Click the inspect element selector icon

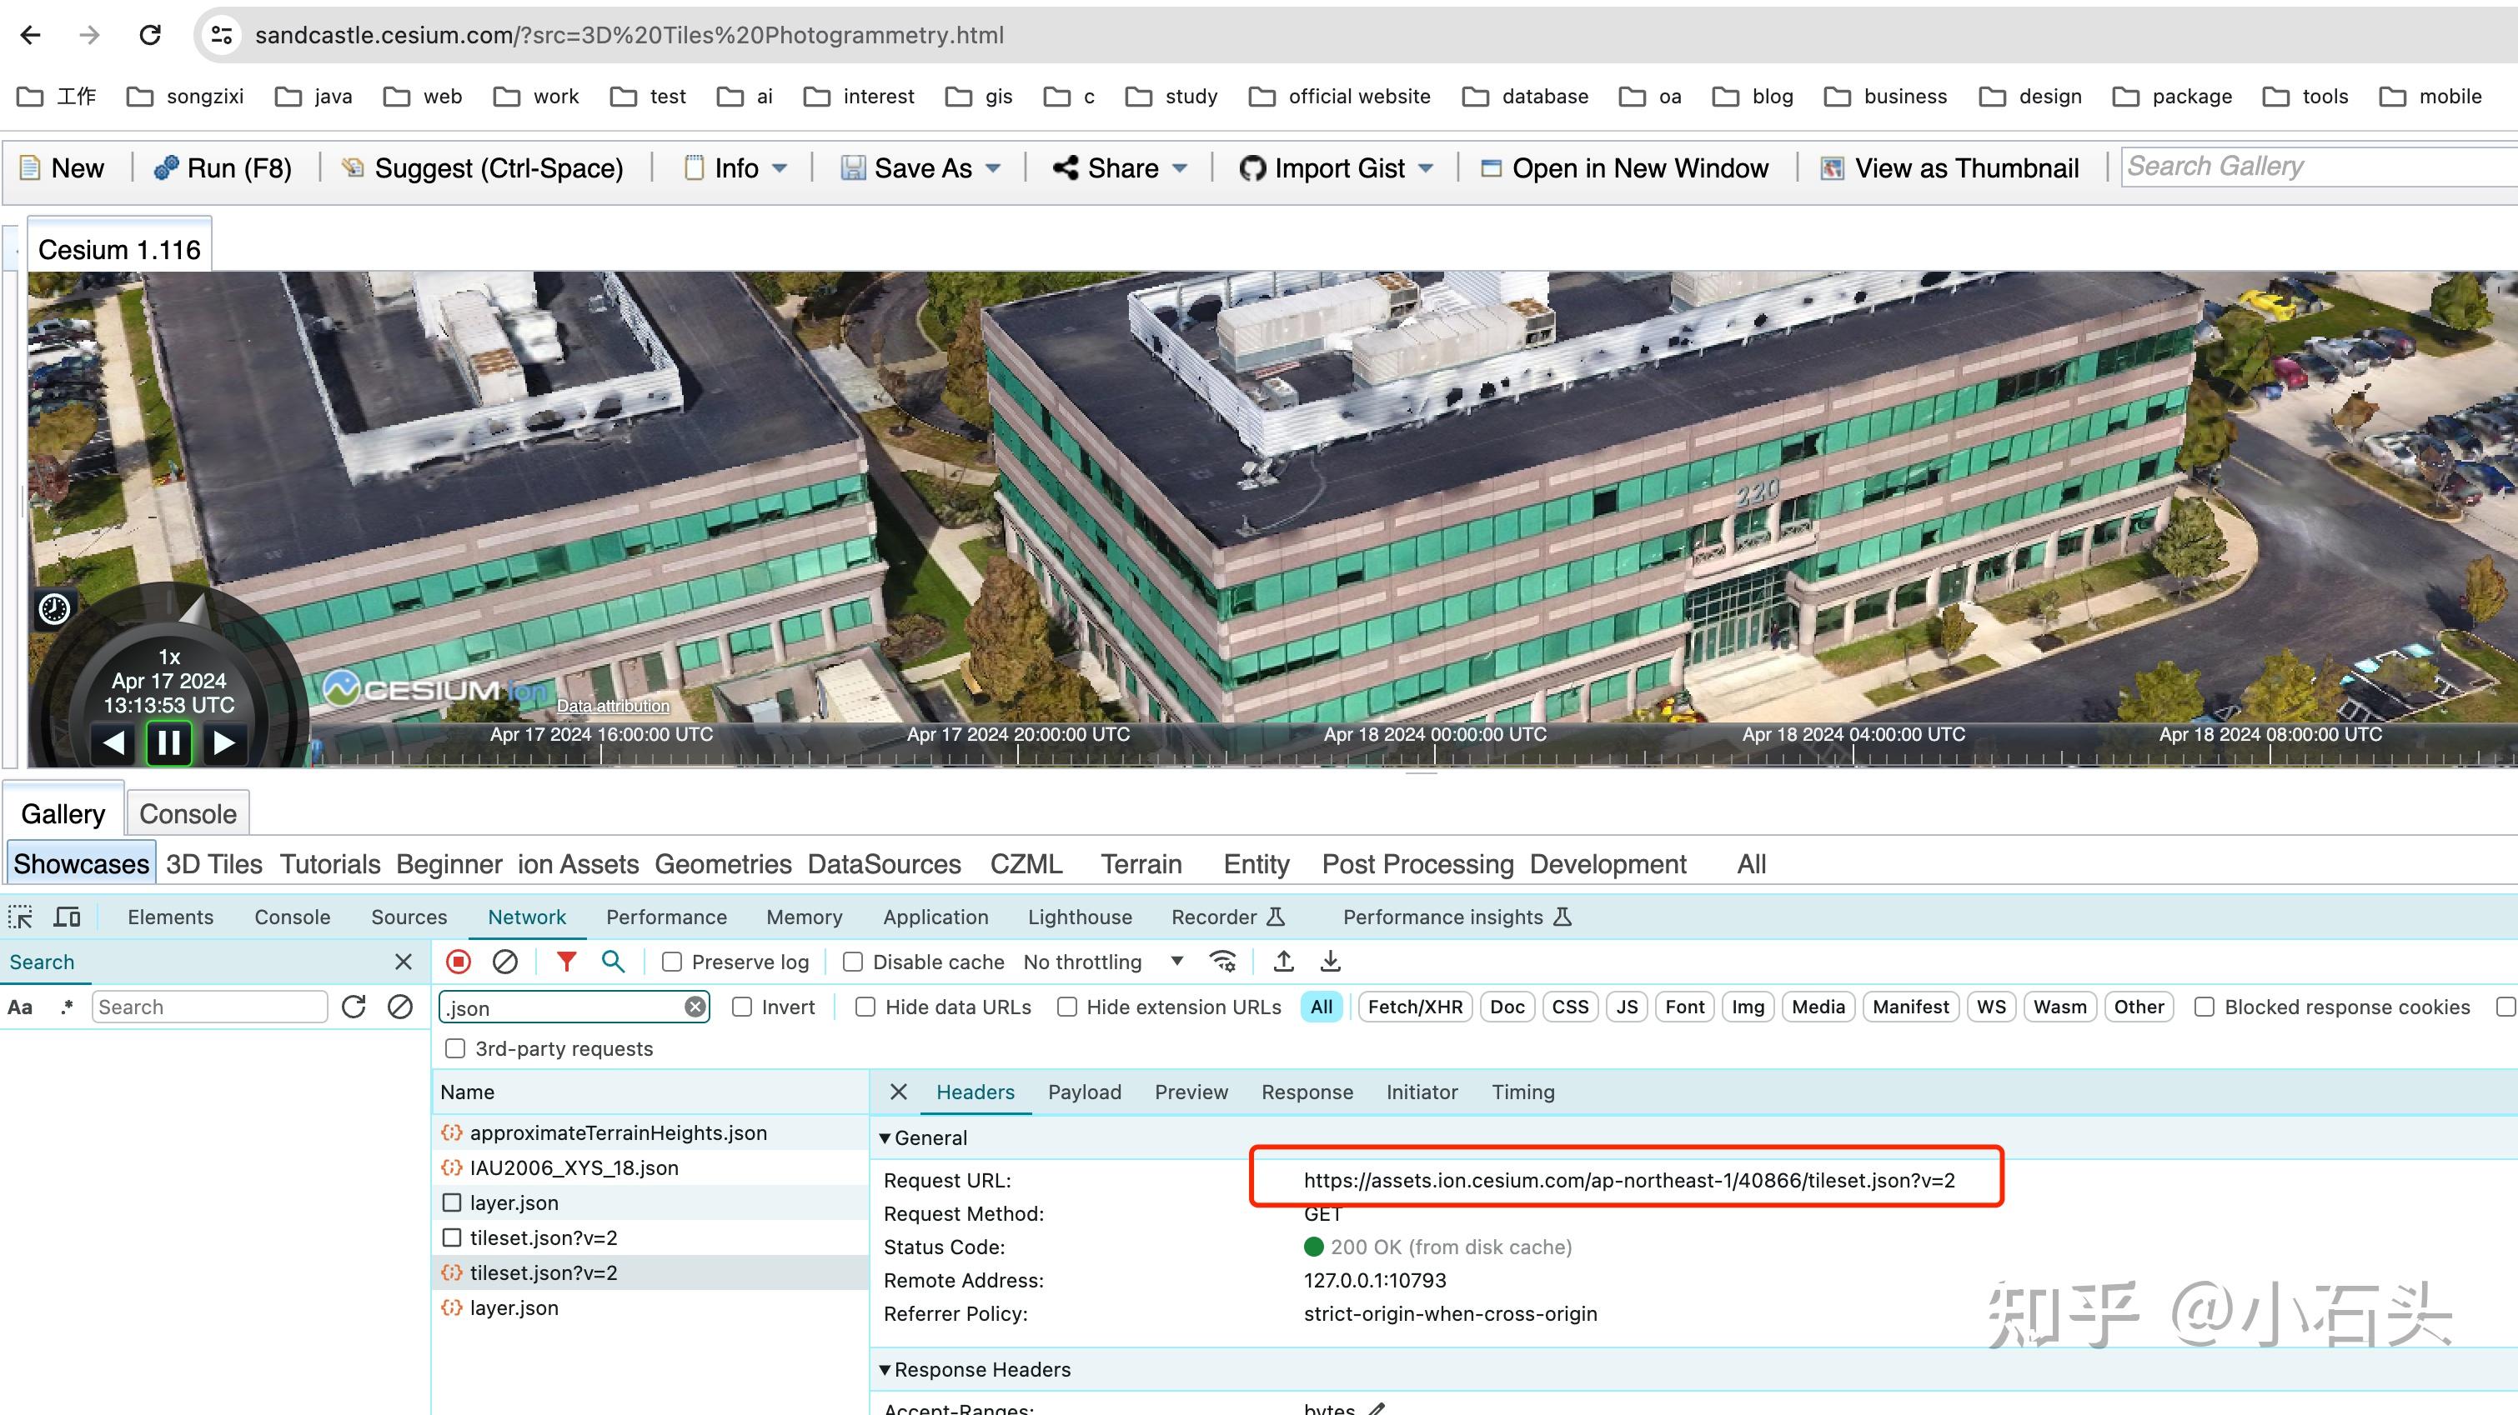click(21, 917)
